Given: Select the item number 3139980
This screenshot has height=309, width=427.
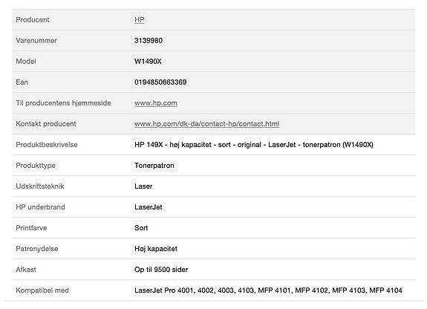Looking at the screenshot, I should [x=149, y=41].
